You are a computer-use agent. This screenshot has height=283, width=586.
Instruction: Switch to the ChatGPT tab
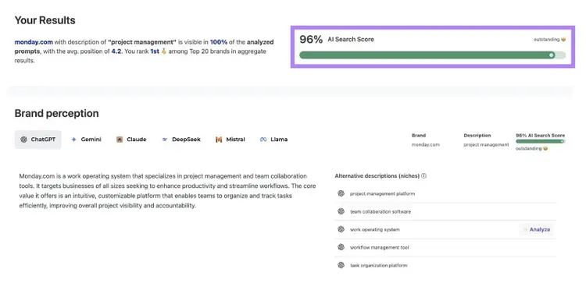tap(38, 140)
